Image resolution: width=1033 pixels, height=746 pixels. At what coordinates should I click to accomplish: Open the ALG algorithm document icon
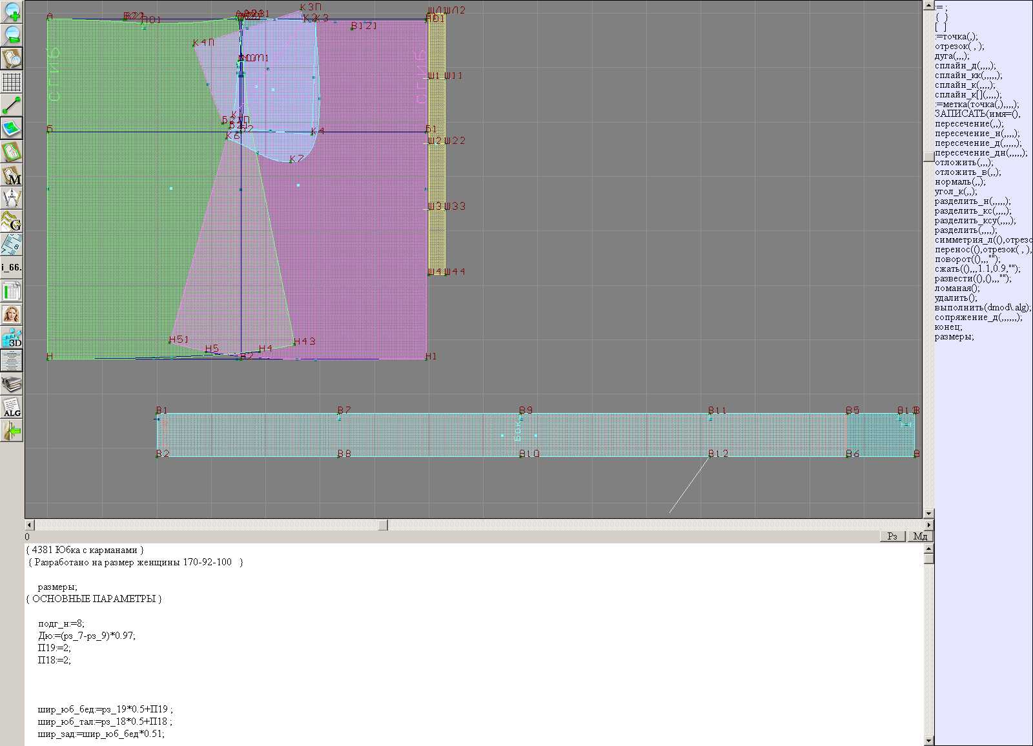click(12, 407)
